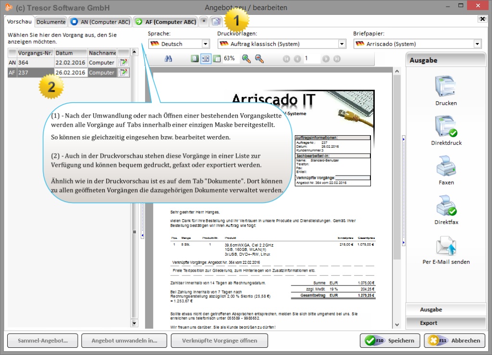Expand the Export section in sidebar

[x=446, y=323]
